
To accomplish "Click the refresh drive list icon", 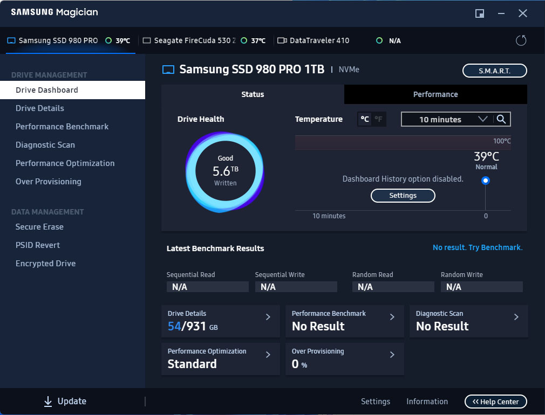I will point(521,40).
